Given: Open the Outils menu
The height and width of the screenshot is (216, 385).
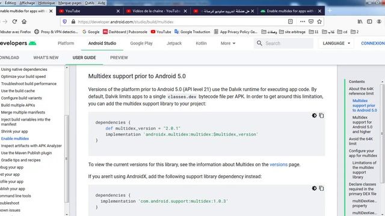Looking at the screenshot, I should [x=90, y=3].
